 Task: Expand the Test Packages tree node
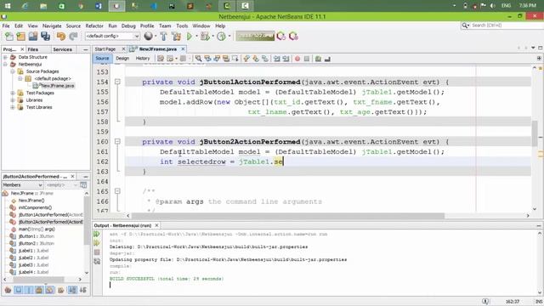coord(13,93)
